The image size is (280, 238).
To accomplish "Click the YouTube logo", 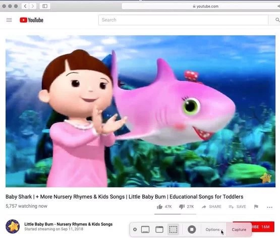I will pos(31,20).
